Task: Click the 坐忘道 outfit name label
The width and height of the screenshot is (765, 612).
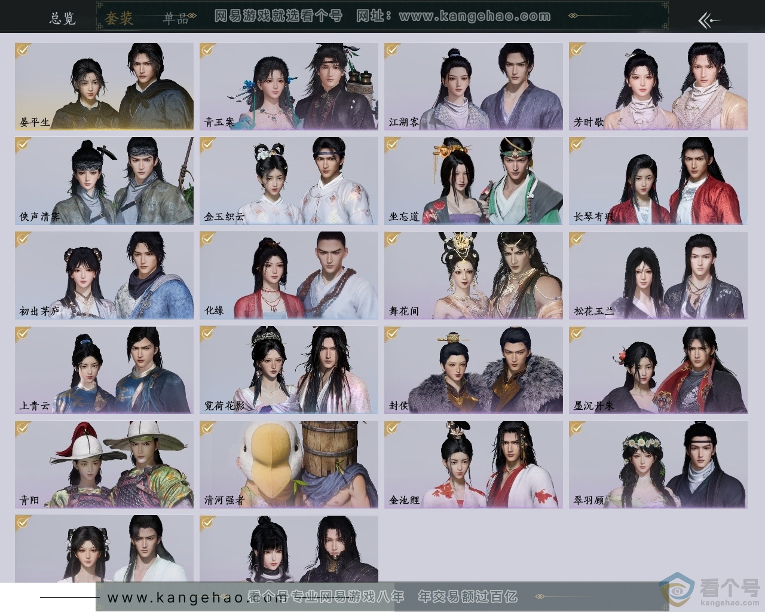Action: click(404, 217)
